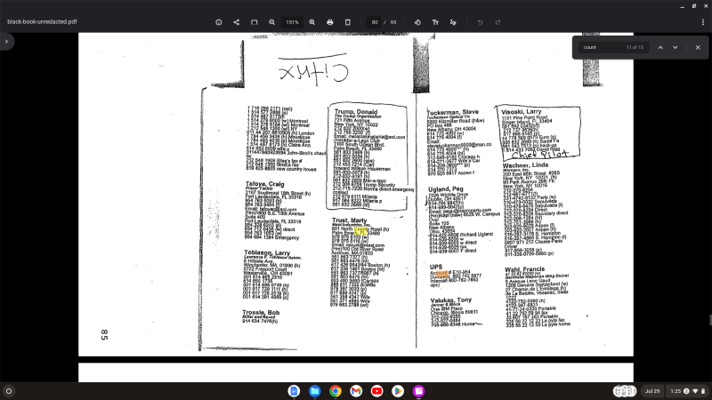
Task: Print the PDF document
Action: tap(330, 21)
